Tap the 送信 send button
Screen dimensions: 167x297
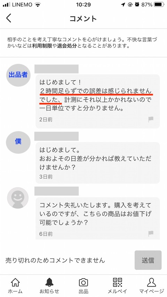pyautogui.click(x=148, y=260)
